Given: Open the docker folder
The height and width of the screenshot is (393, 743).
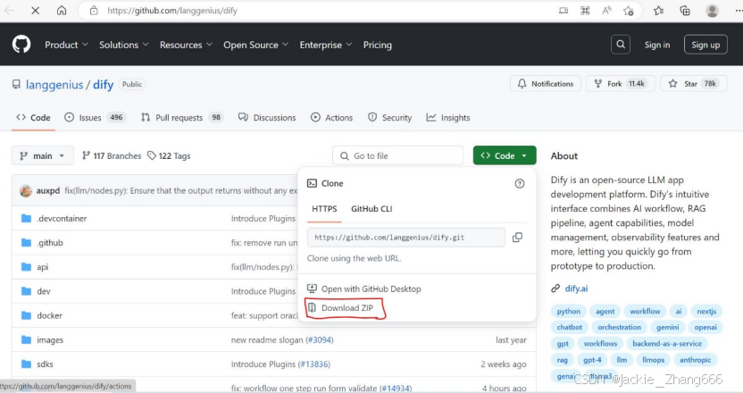Looking at the screenshot, I should [49, 315].
